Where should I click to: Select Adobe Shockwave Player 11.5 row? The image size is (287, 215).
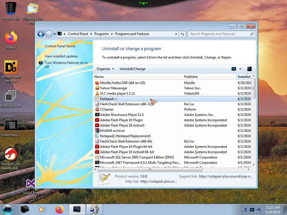(172, 115)
